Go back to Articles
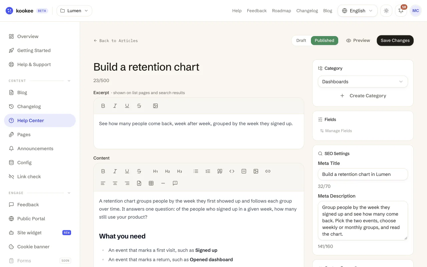This screenshot has width=427, height=267. [x=116, y=41]
